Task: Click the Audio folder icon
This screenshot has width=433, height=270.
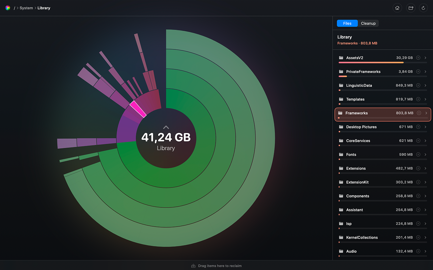Action: pyautogui.click(x=341, y=251)
